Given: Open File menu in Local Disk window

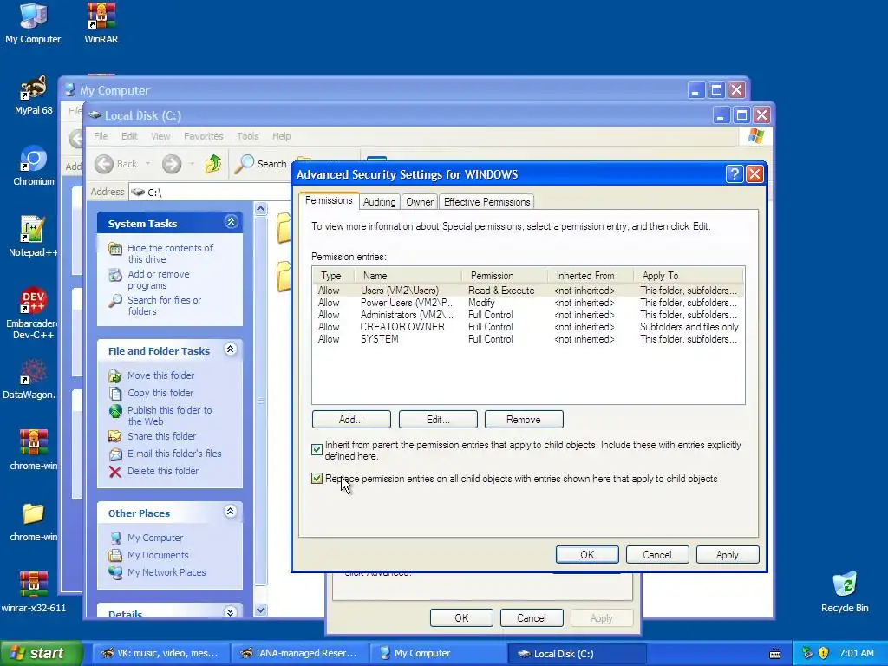Looking at the screenshot, I should tap(101, 136).
